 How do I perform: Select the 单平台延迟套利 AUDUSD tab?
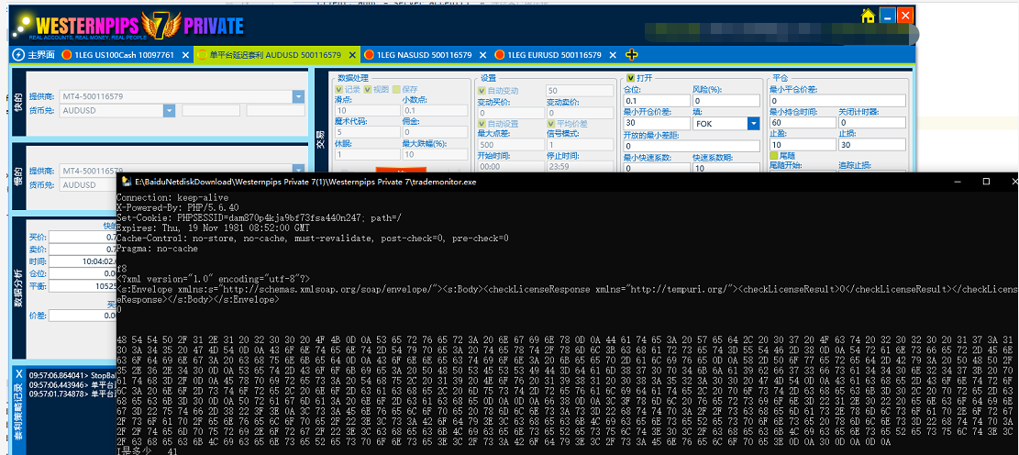276,55
